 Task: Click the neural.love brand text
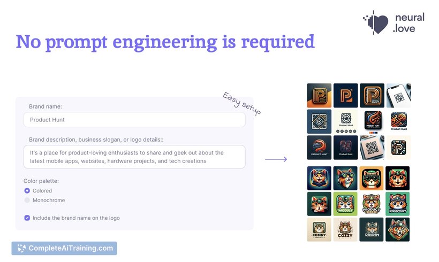click(409, 22)
